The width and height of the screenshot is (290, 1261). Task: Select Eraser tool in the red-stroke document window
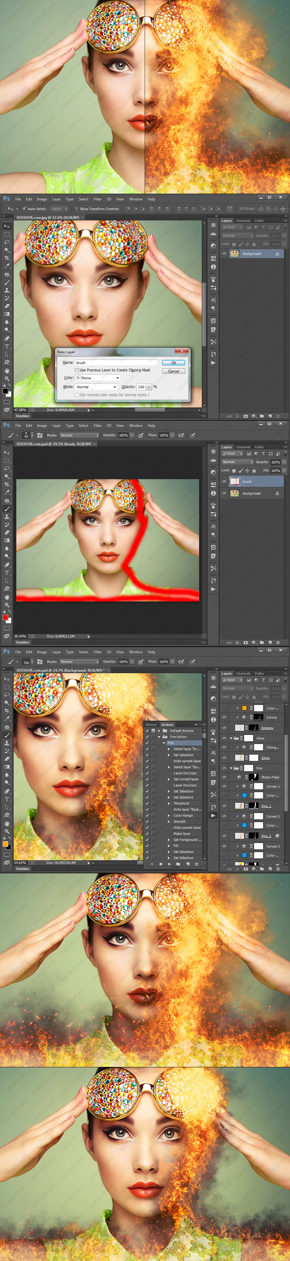7,533
